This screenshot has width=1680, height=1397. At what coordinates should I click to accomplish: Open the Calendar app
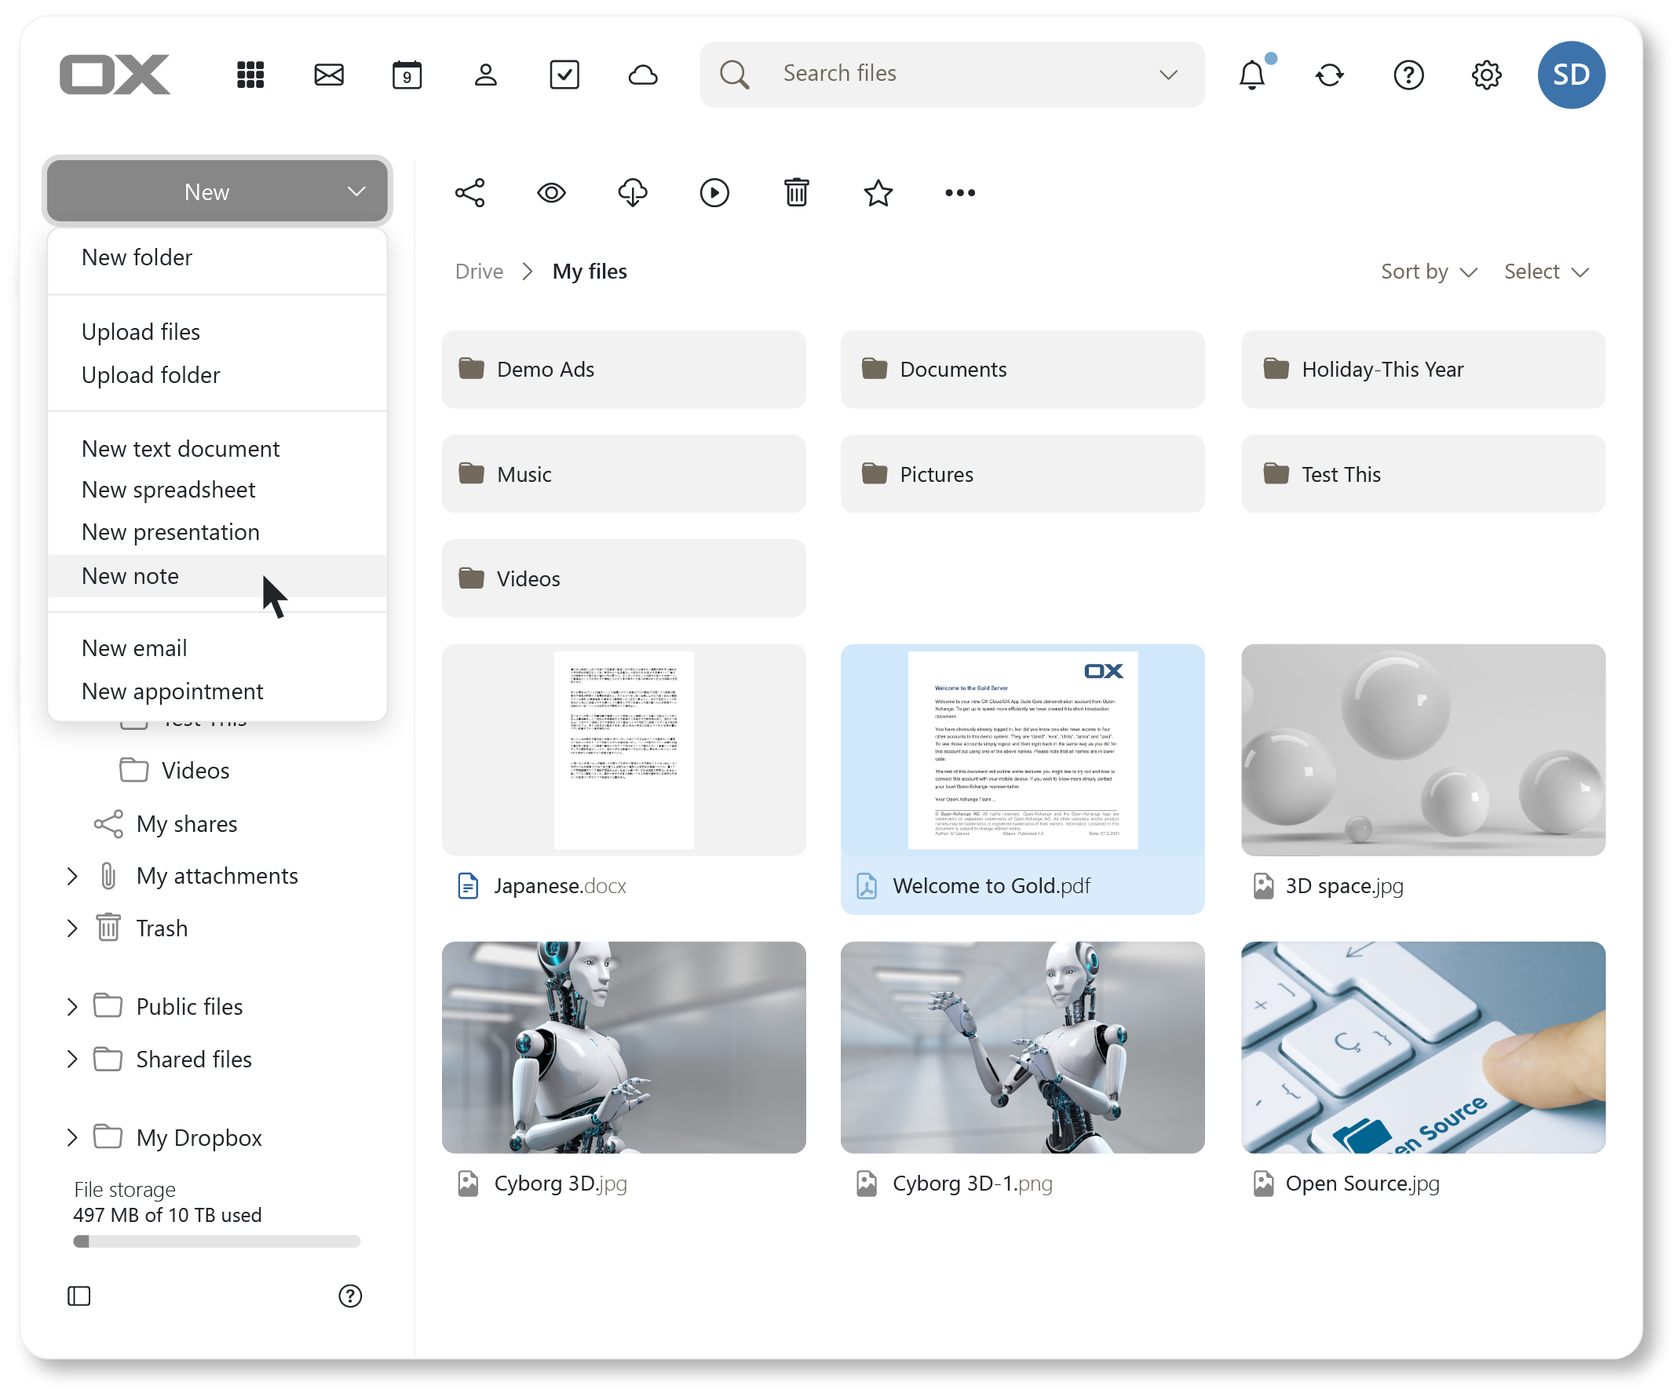point(407,75)
